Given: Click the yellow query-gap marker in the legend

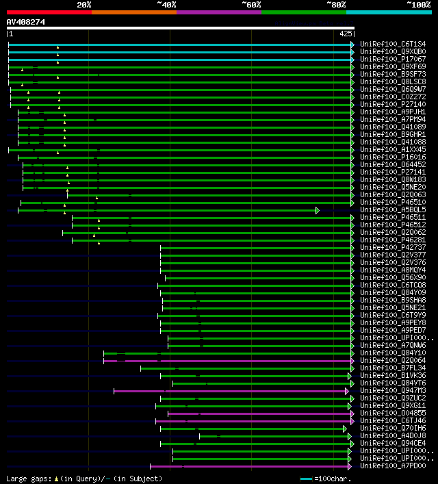Looking at the screenshot, I should pyautogui.click(x=56, y=479).
